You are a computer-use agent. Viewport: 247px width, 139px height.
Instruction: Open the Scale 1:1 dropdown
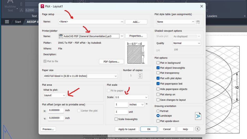click(x=131, y=97)
